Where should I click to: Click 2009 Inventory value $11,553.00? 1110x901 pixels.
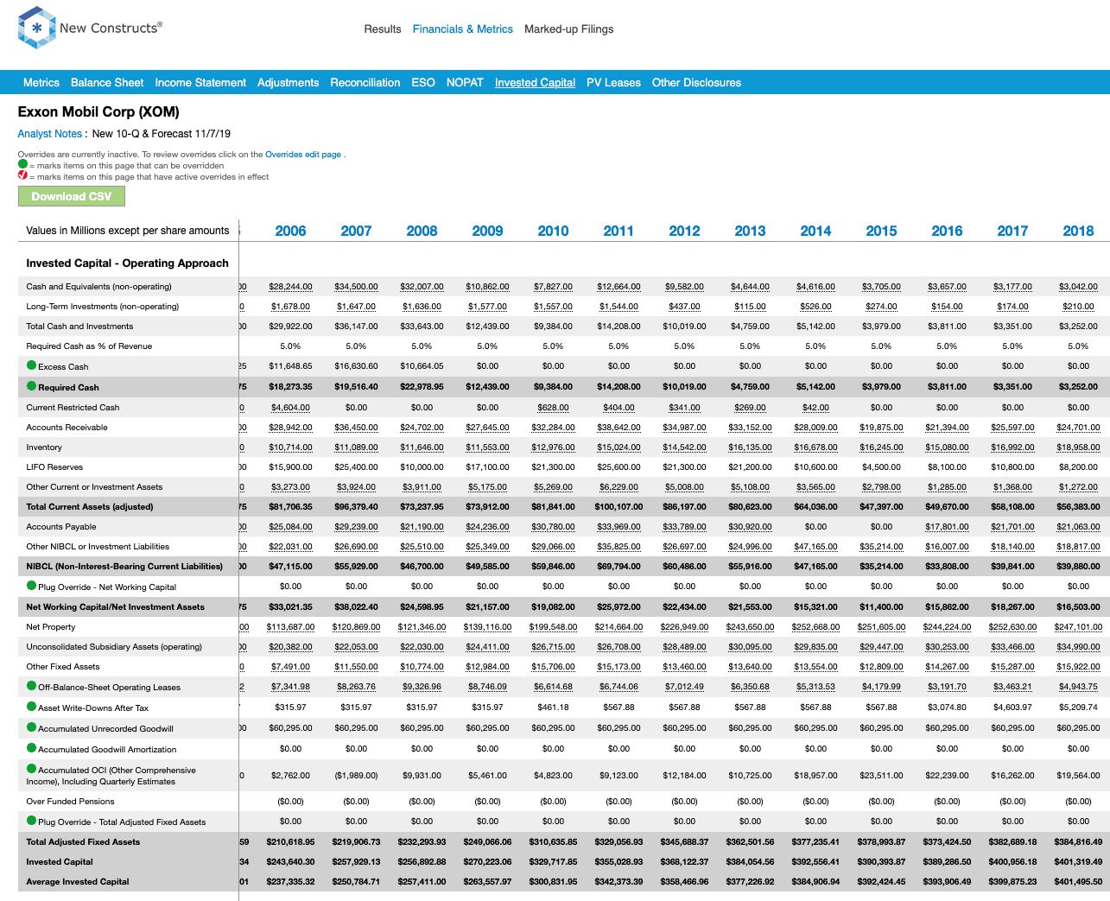coord(487,447)
